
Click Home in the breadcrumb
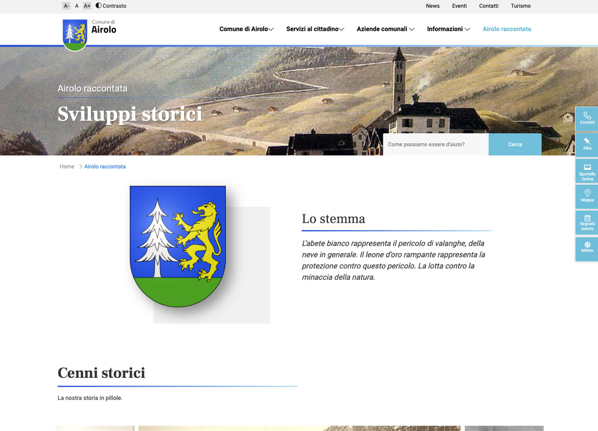67,167
